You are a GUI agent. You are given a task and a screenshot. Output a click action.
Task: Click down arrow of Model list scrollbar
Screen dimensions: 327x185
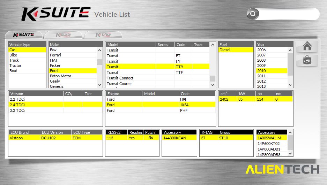[213, 85]
